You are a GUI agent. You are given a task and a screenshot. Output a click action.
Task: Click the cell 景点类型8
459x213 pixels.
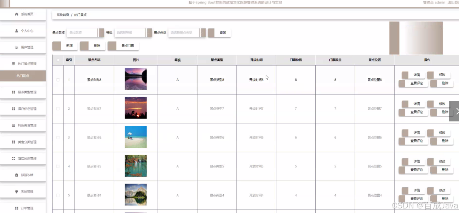tap(217, 80)
